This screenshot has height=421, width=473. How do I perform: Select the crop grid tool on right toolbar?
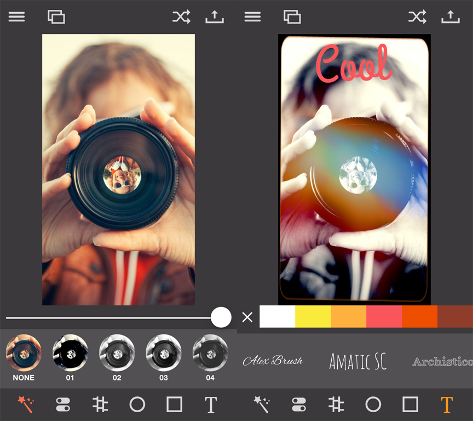tap(336, 405)
